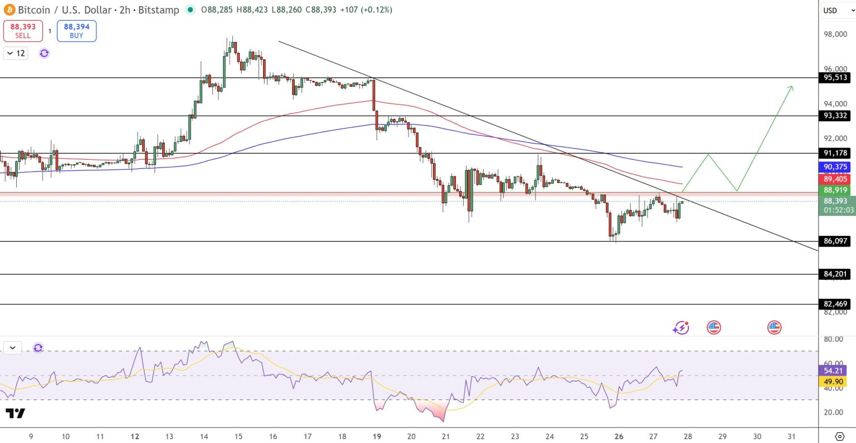Viewport: 856px width, 443px height.
Task: Click the rightmost US flag event marker icon
Action: [774, 328]
